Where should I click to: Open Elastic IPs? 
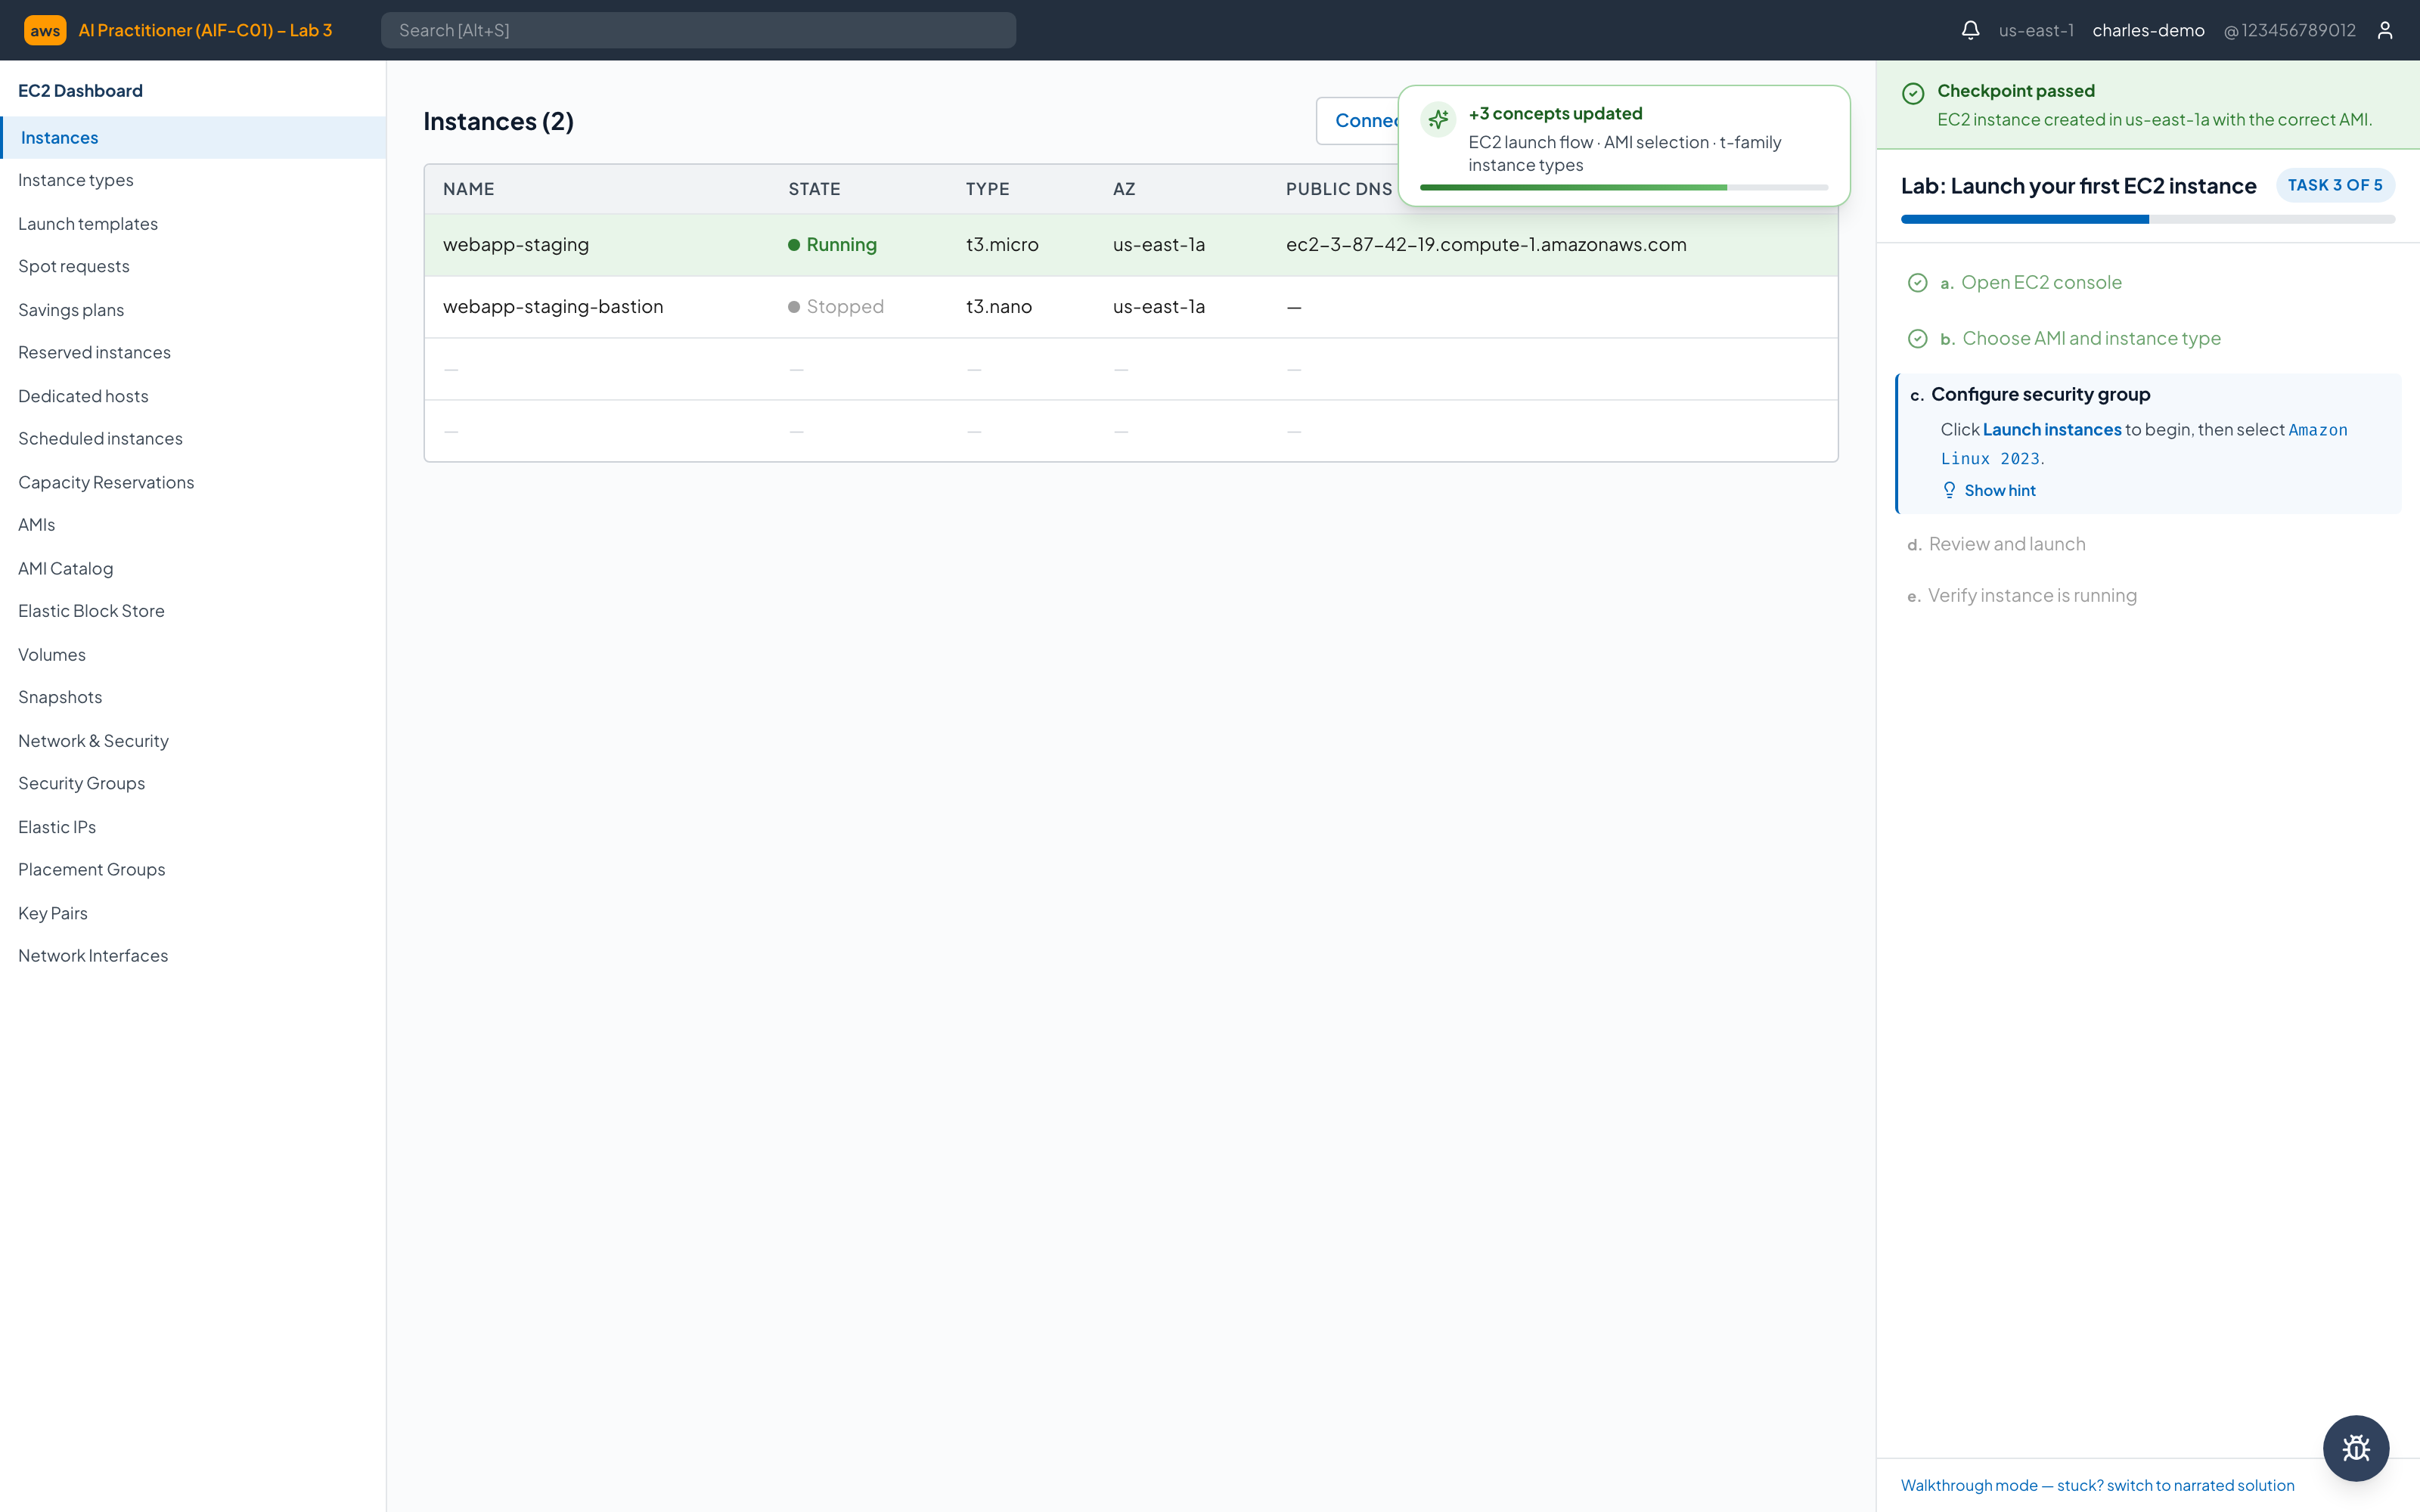coord(57,826)
